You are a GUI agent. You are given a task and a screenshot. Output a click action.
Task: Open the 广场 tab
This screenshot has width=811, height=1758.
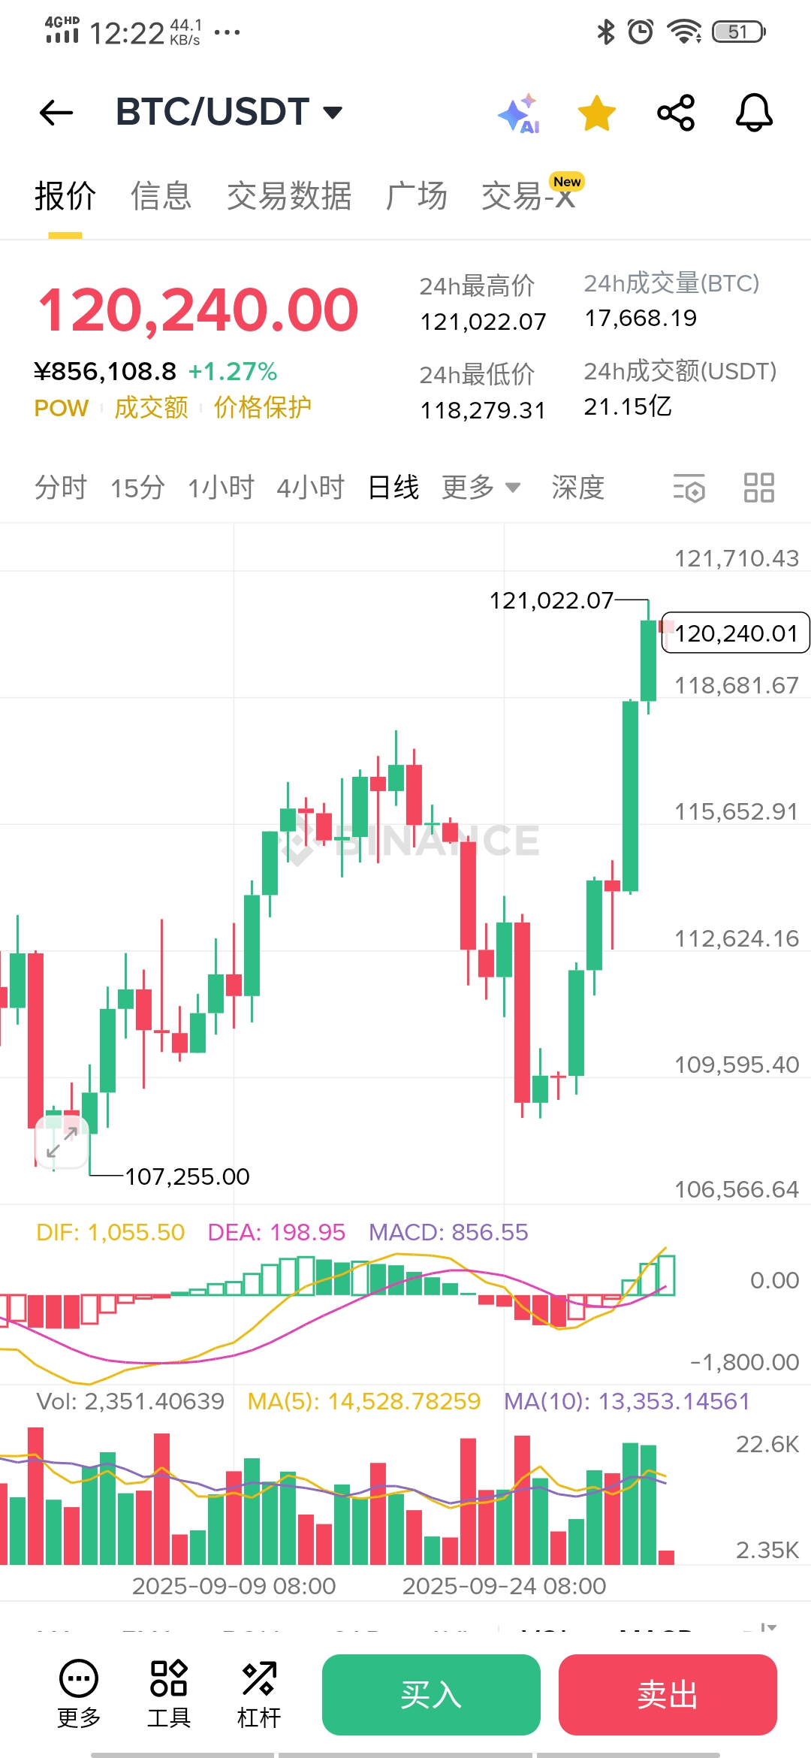[x=417, y=196]
